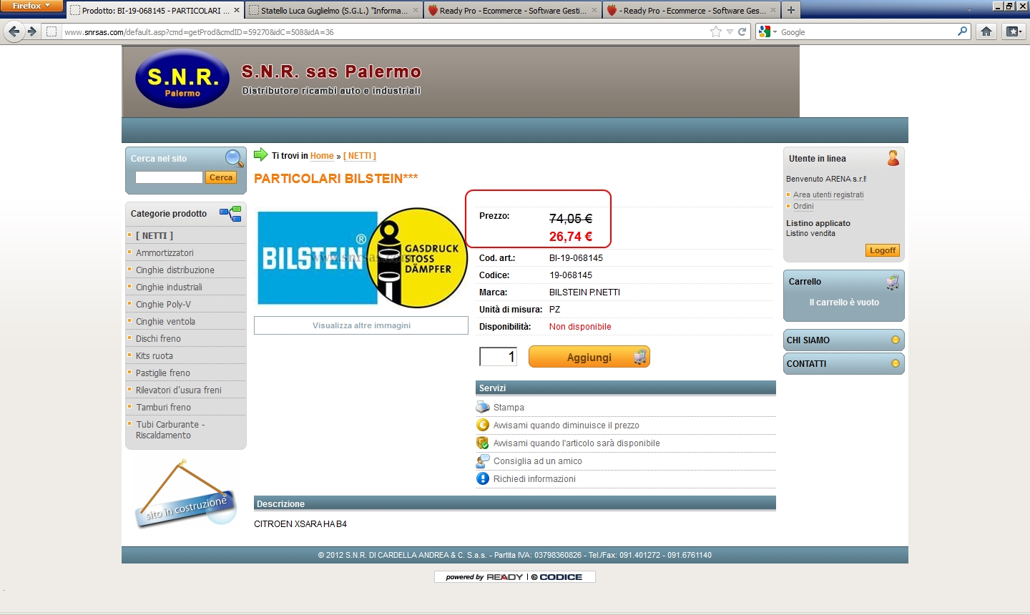The height and width of the screenshot is (615, 1030).
Task: Reload the page with the refresh icon
Action: tap(742, 31)
